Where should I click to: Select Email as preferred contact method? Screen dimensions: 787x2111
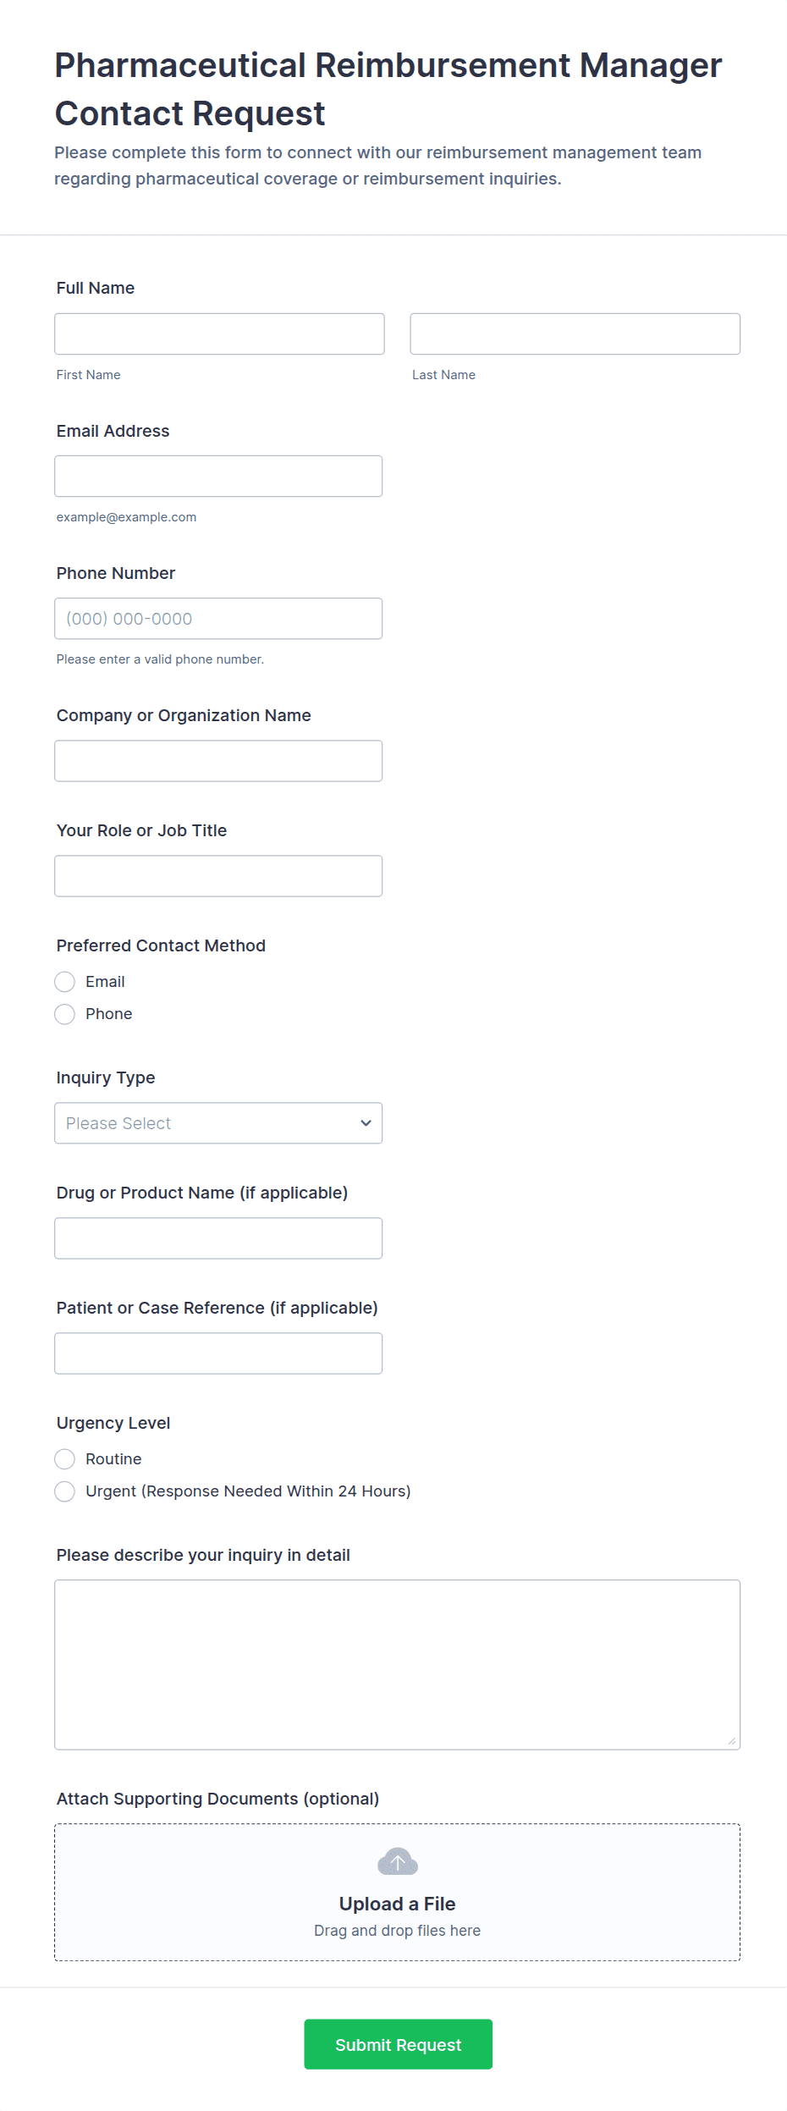(65, 982)
